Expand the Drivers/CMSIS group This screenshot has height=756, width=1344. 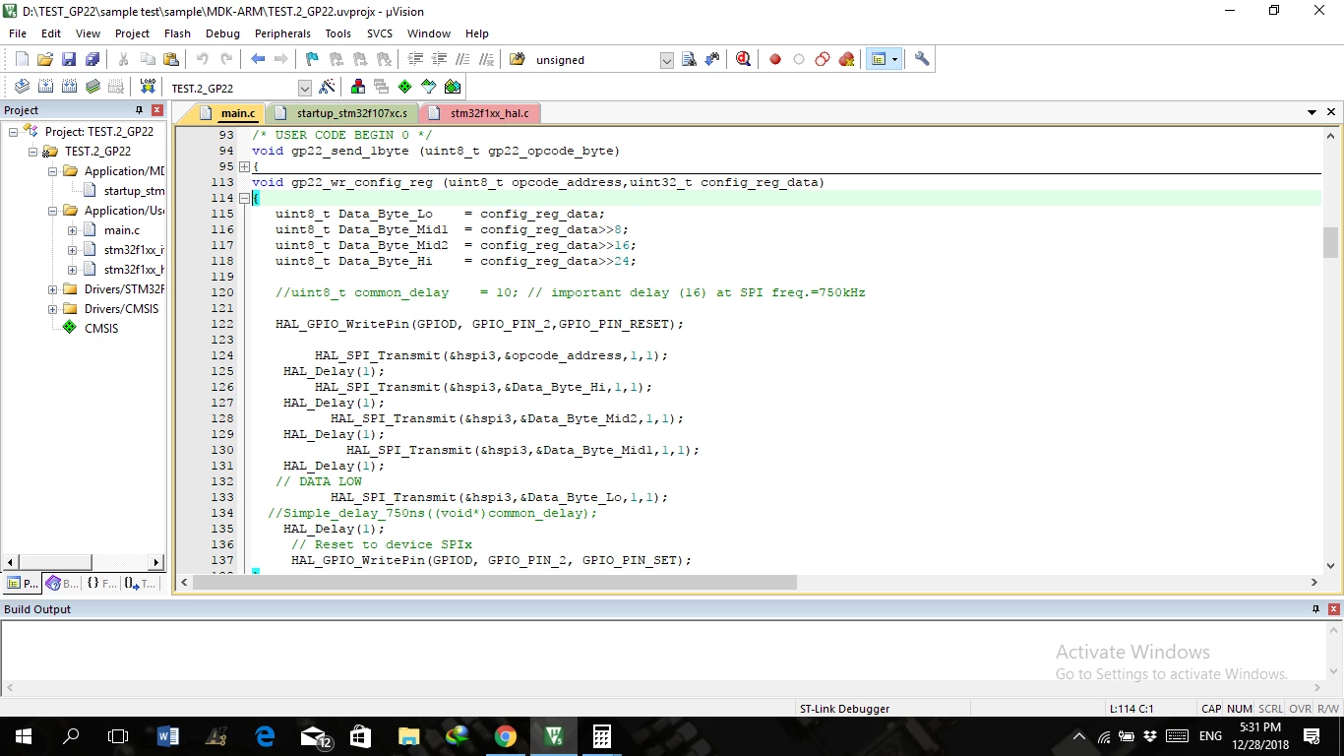[52, 308]
